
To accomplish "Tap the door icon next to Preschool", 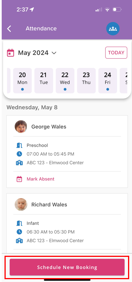I will pos(19,145).
